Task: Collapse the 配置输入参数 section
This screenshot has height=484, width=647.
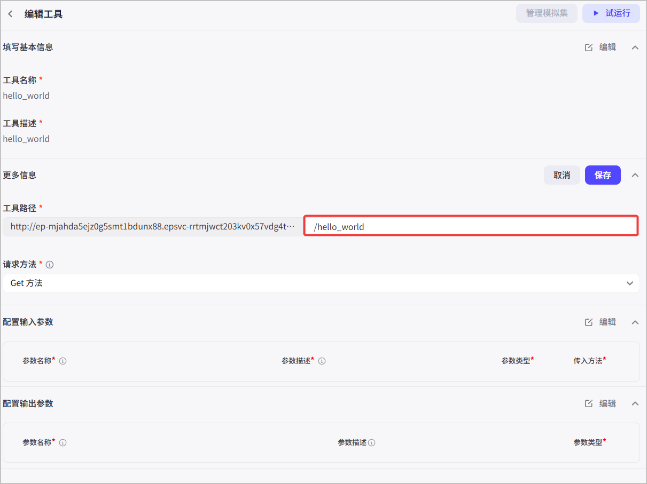Action: pos(635,322)
